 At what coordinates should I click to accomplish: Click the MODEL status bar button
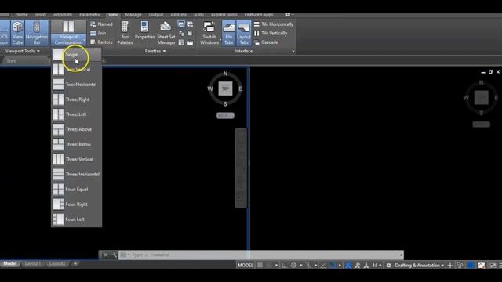(x=246, y=265)
